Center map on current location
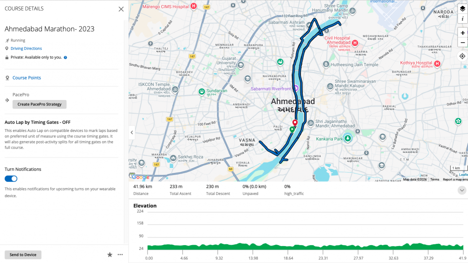The image size is (468, 263). point(463,56)
